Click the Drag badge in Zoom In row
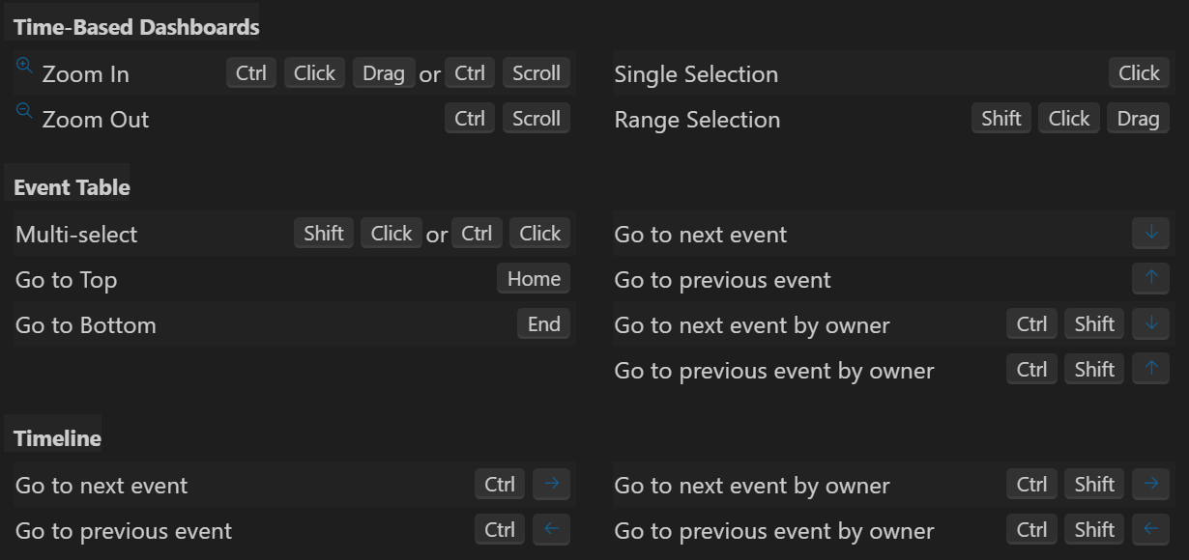Image resolution: width=1189 pixels, height=560 pixels. [x=384, y=73]
